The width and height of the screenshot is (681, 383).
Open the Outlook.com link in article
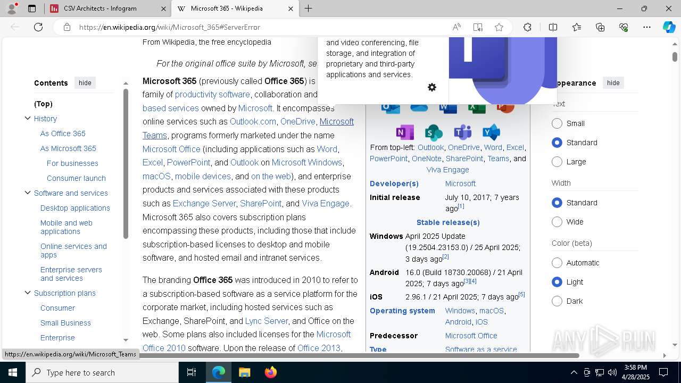tap(253, 121)
